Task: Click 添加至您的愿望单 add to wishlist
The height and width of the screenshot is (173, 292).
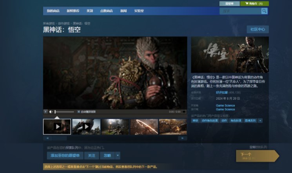Action: tap(65, 155)
